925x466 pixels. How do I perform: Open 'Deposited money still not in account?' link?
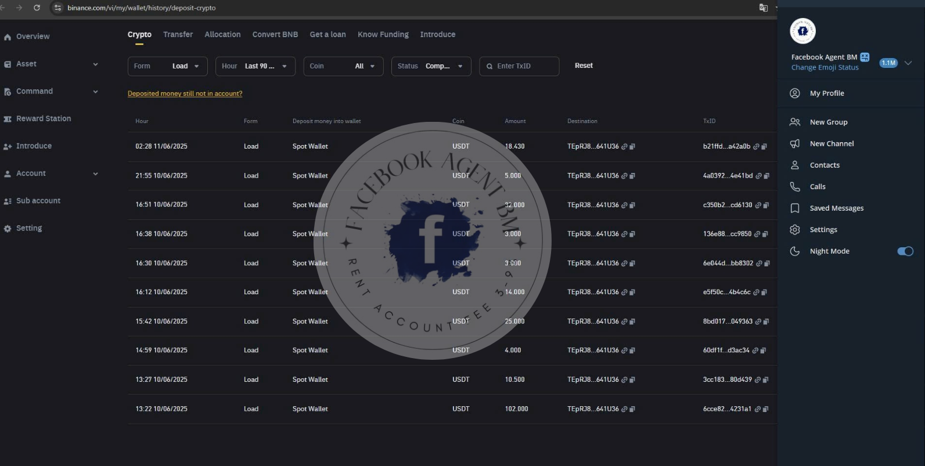click(x=185, y=93)
